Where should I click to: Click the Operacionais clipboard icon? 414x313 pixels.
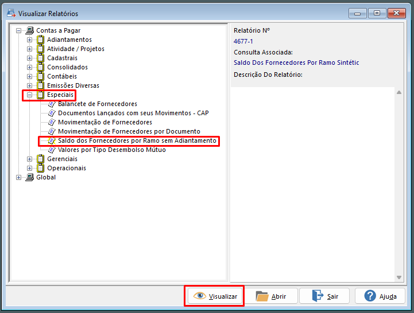[40, 168]
